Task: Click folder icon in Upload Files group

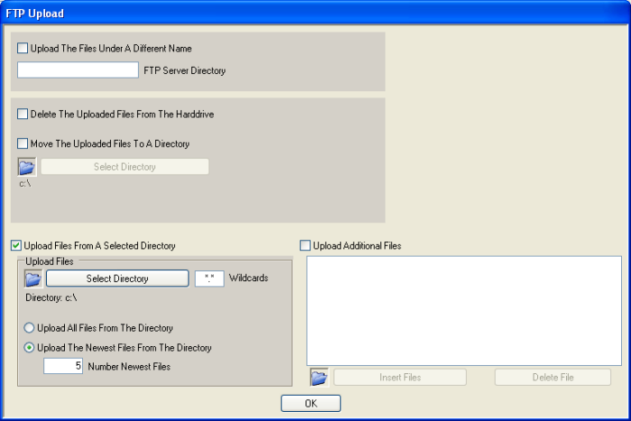Action: [33, 279]
